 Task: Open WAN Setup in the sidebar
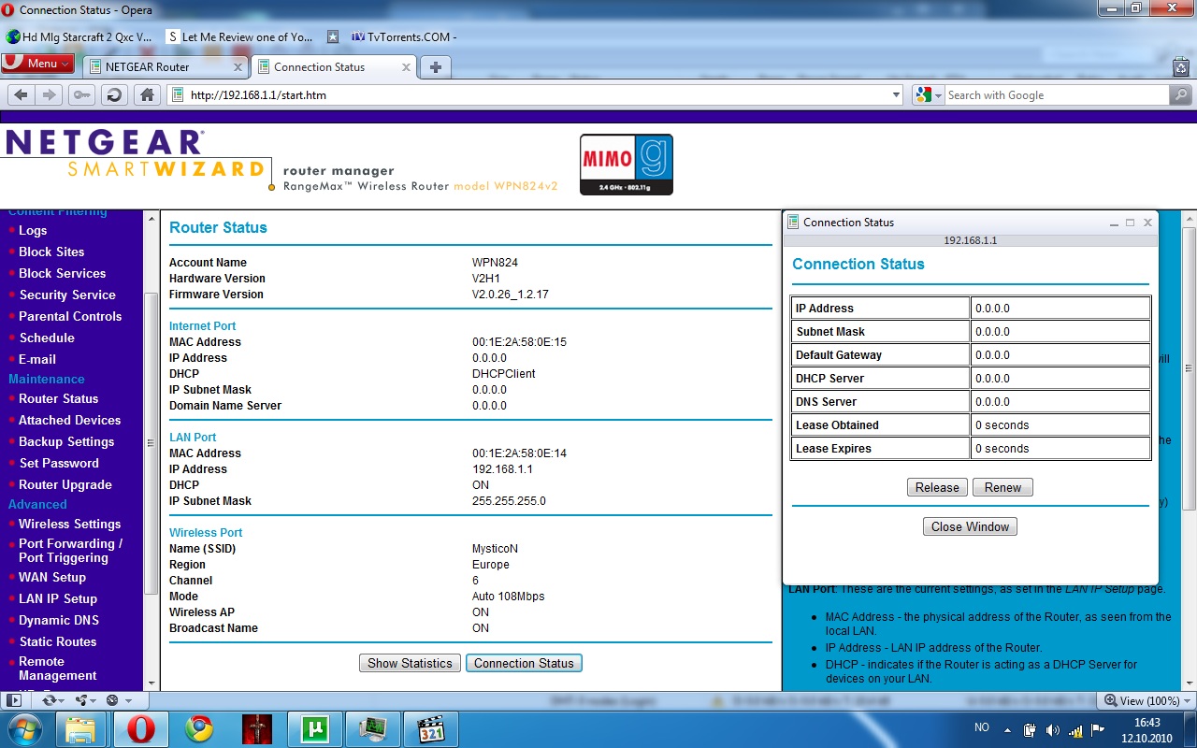(x=52, y=577)
